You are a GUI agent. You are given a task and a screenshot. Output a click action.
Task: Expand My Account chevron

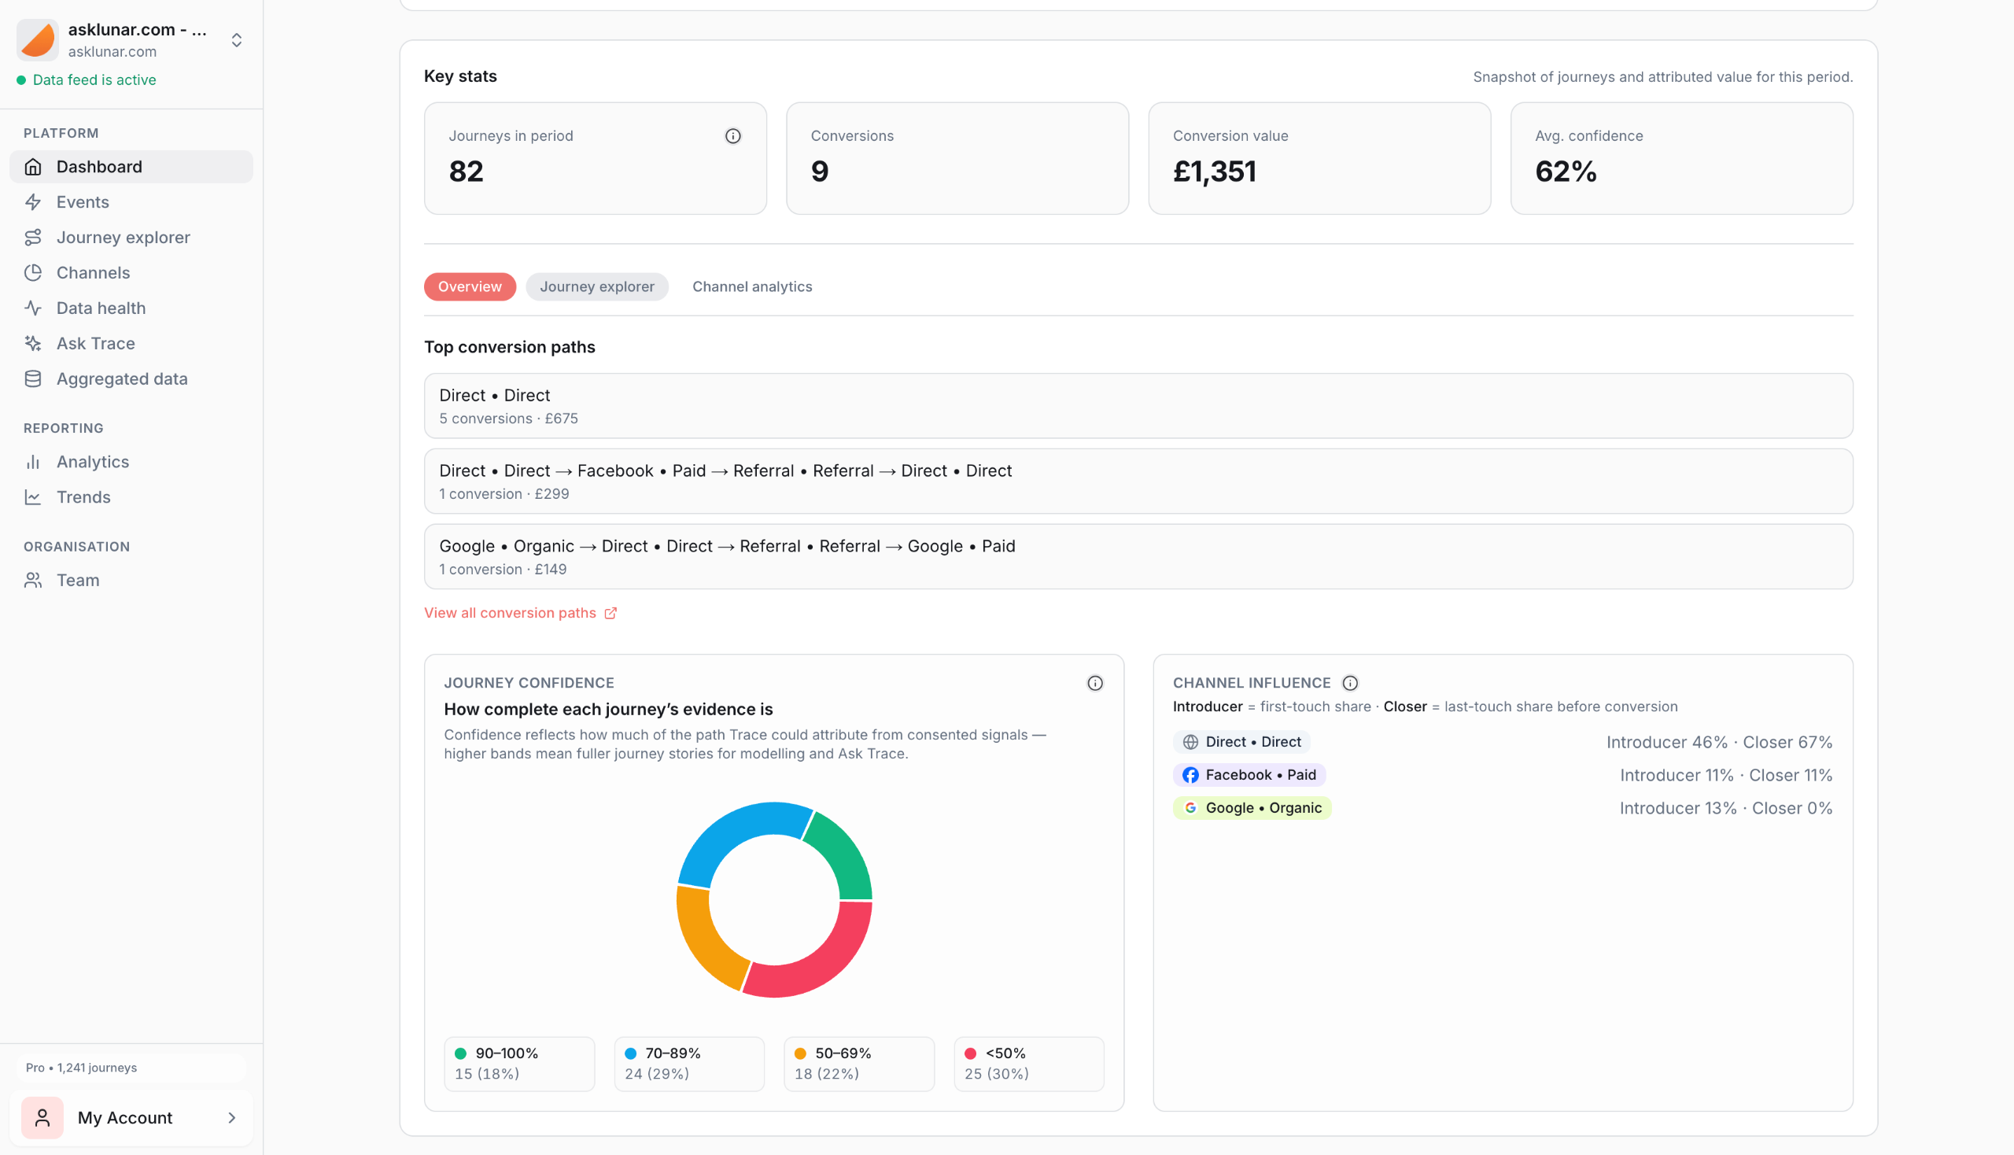(231, 1118)
